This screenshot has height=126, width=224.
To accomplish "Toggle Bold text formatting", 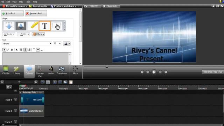I will point(4,50).
